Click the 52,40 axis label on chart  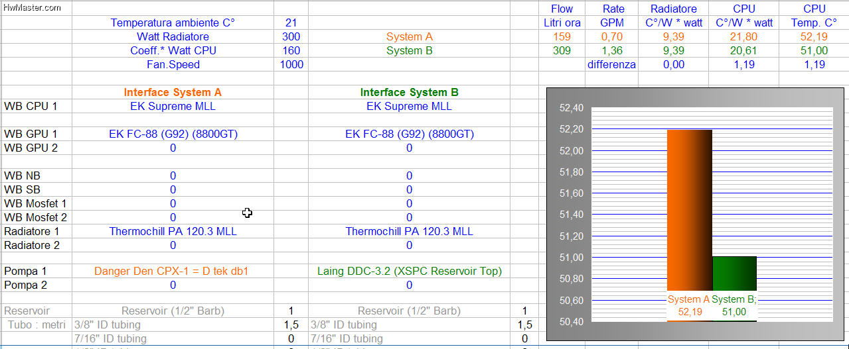(x=572, y=107)
